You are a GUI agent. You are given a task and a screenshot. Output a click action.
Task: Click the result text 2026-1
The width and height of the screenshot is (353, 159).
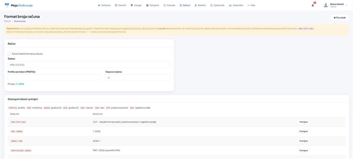(x=97, y=141)
